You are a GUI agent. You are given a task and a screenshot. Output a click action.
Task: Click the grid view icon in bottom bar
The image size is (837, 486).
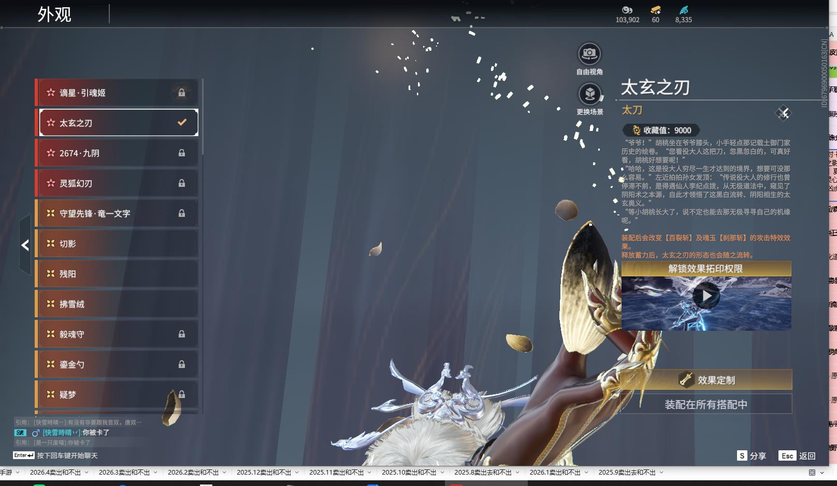click(x=812, y=473)
